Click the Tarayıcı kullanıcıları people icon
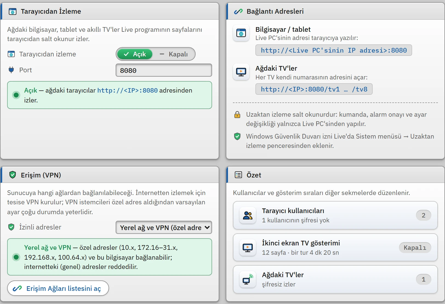 point(248,216)
